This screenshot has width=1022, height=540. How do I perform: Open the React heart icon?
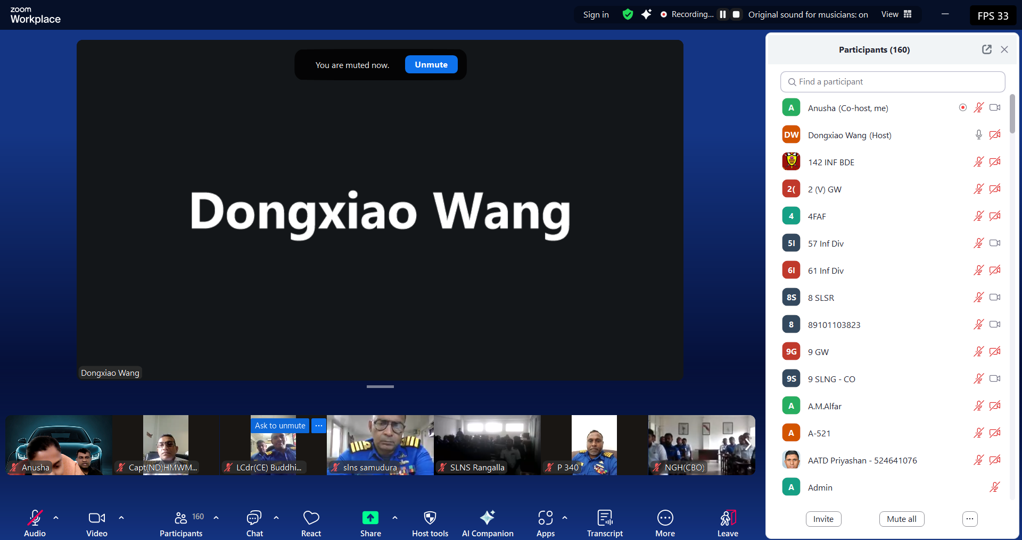[x=311, y=518]
